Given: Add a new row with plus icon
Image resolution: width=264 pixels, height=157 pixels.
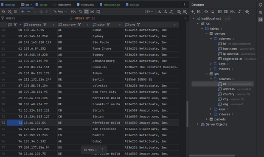Looking at the screenshot, I should click(23, 11).
